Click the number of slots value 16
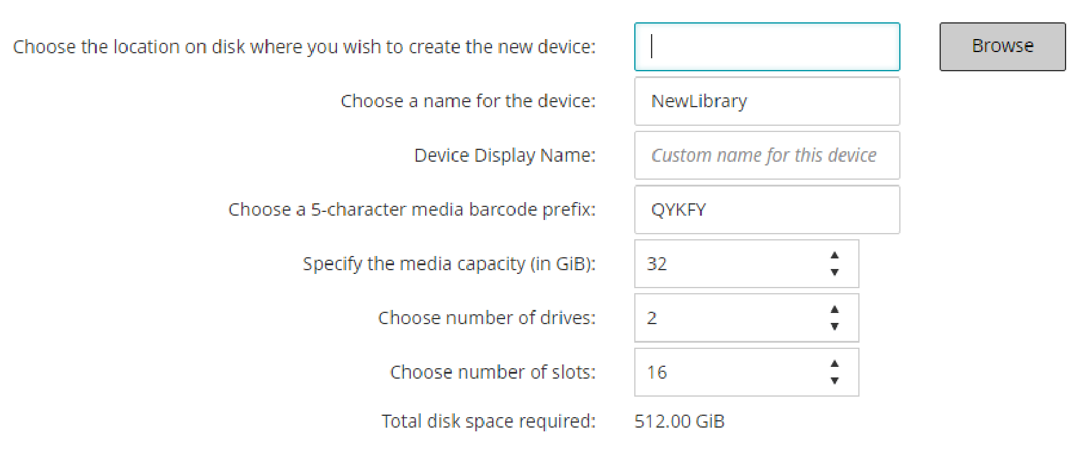This screenshot has width=1091, height=458. (657, 372)
